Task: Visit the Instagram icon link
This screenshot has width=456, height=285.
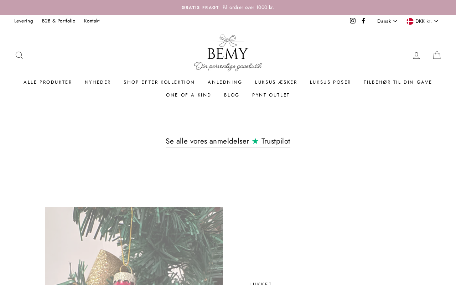Action: pos(353,21)
